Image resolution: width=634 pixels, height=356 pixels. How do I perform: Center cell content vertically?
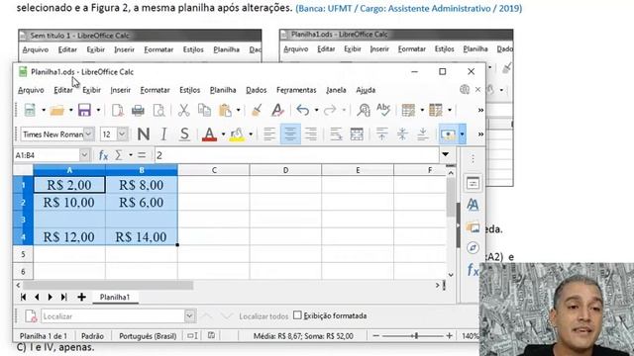[x=402, y=134]
